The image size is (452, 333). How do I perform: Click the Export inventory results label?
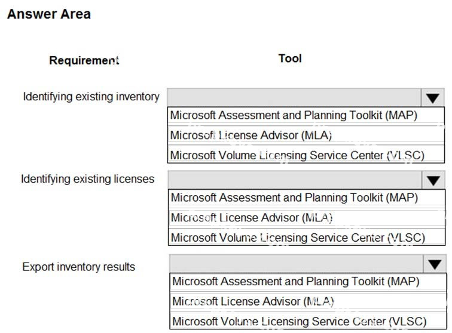tap(79, 267)
